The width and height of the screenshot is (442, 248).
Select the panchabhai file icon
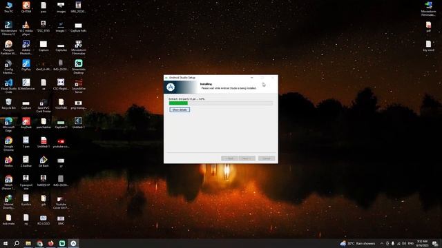click(x=44, y=123)
